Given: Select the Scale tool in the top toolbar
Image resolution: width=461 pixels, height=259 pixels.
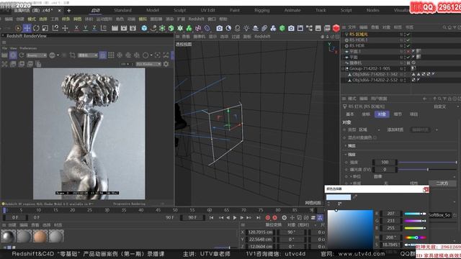Looking at the screenshot, I should 45,28.
